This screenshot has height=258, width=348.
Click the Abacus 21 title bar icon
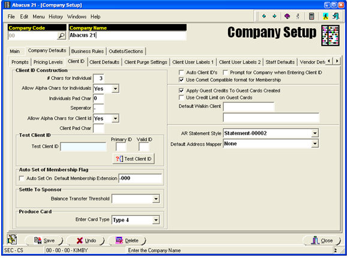tap(7, 5)
